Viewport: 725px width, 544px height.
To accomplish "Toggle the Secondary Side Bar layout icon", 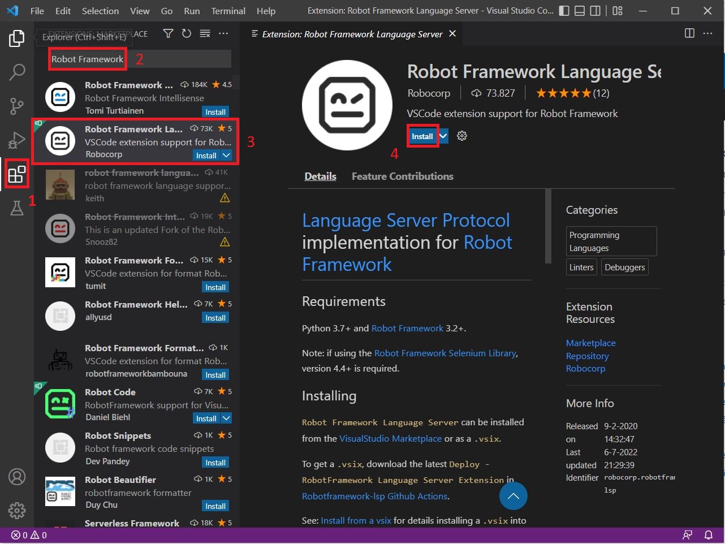I will [x=595, y=11].
